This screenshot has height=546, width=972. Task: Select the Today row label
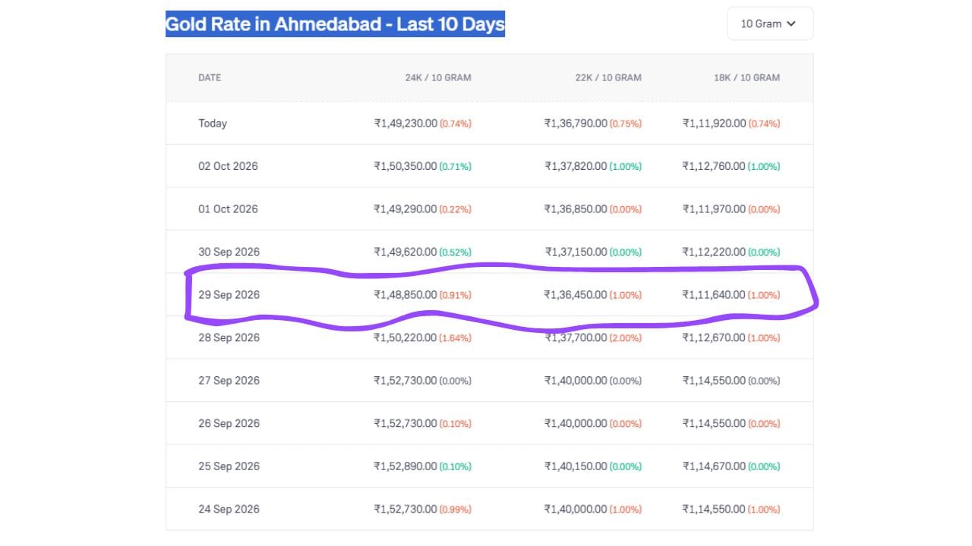[213, 123]
